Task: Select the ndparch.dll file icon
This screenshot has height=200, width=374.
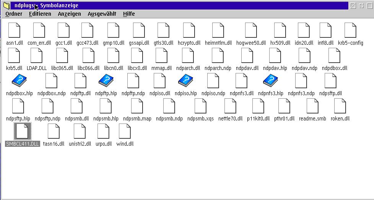Action: pyautogui.click(x=188, y=55)
